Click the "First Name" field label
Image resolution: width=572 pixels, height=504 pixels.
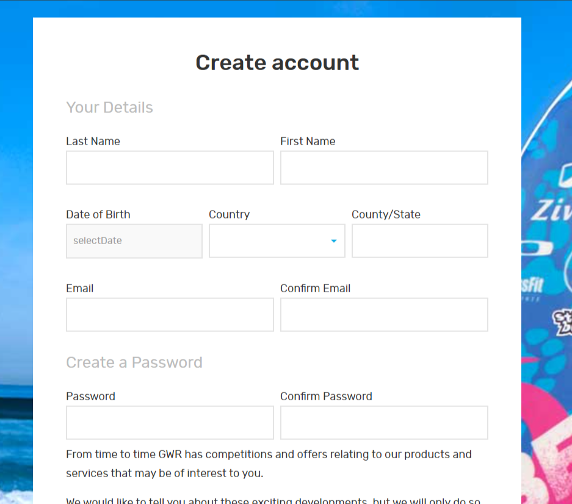pos(308,142)
